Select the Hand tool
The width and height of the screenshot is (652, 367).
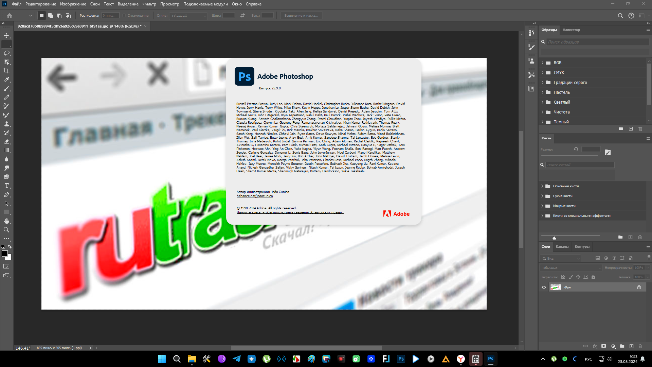(x=6, y=221)
